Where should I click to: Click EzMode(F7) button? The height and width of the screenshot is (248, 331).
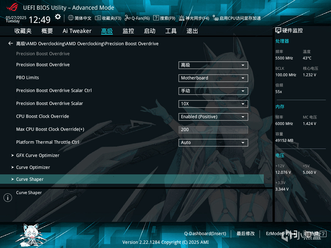pos(278,234)
